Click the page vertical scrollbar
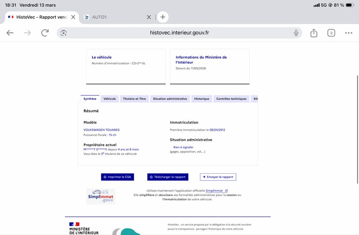The width and height of the screenshot is (359, 235). [357, 129]
